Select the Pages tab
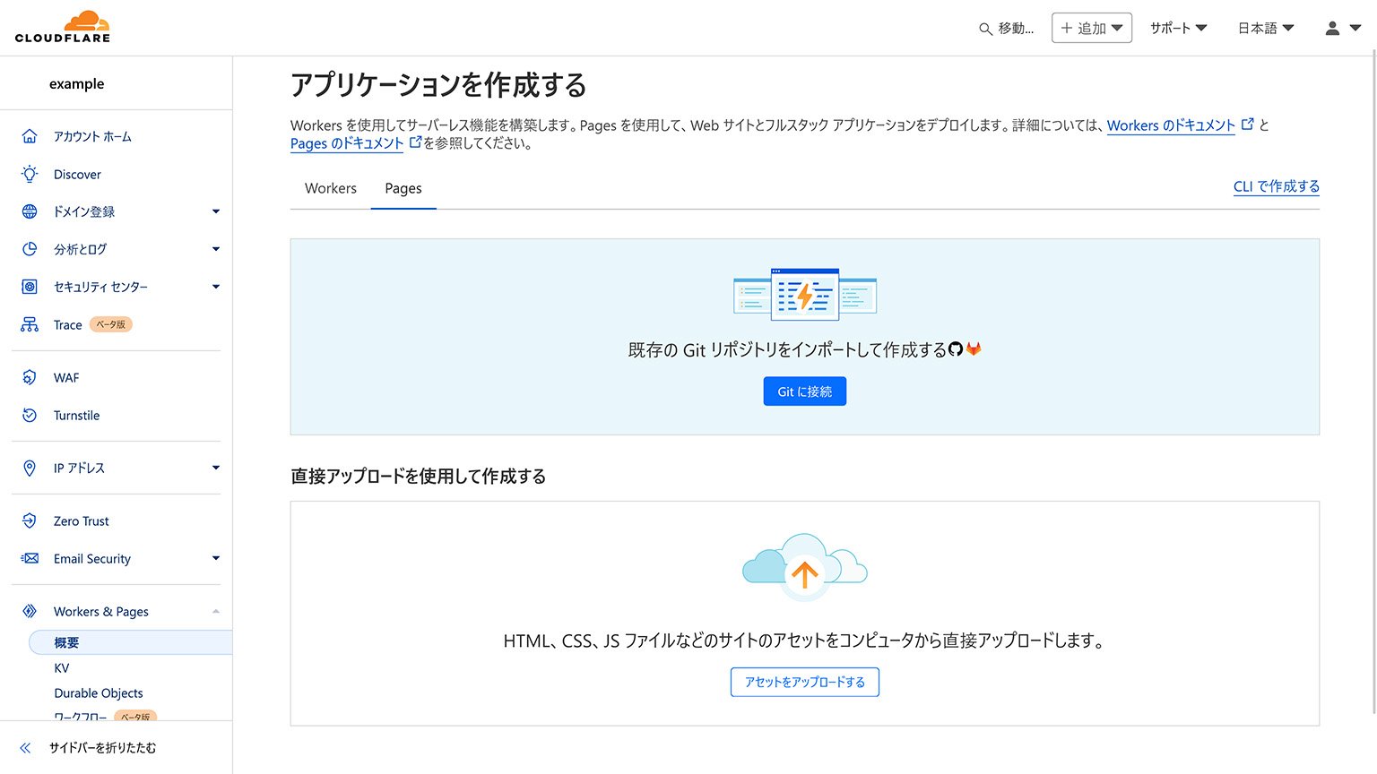The height and width of the screenshot is (774, 1377). coord(403,188)
